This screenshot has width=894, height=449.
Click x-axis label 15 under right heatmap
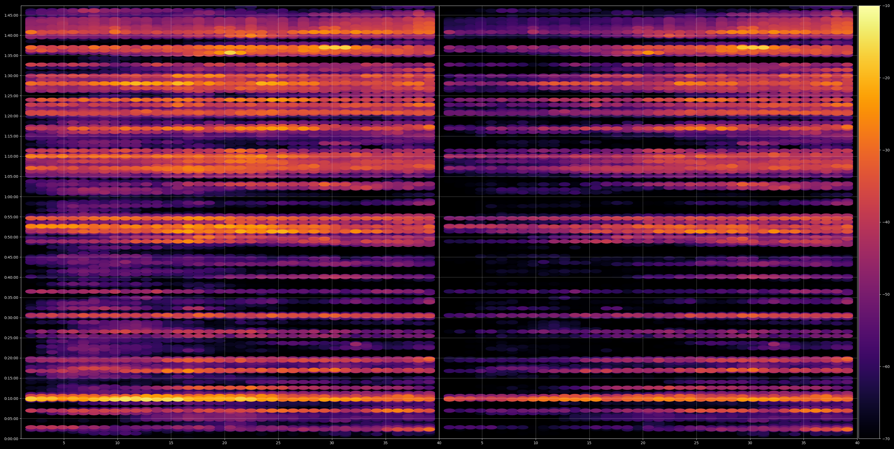tap(589, 443)
